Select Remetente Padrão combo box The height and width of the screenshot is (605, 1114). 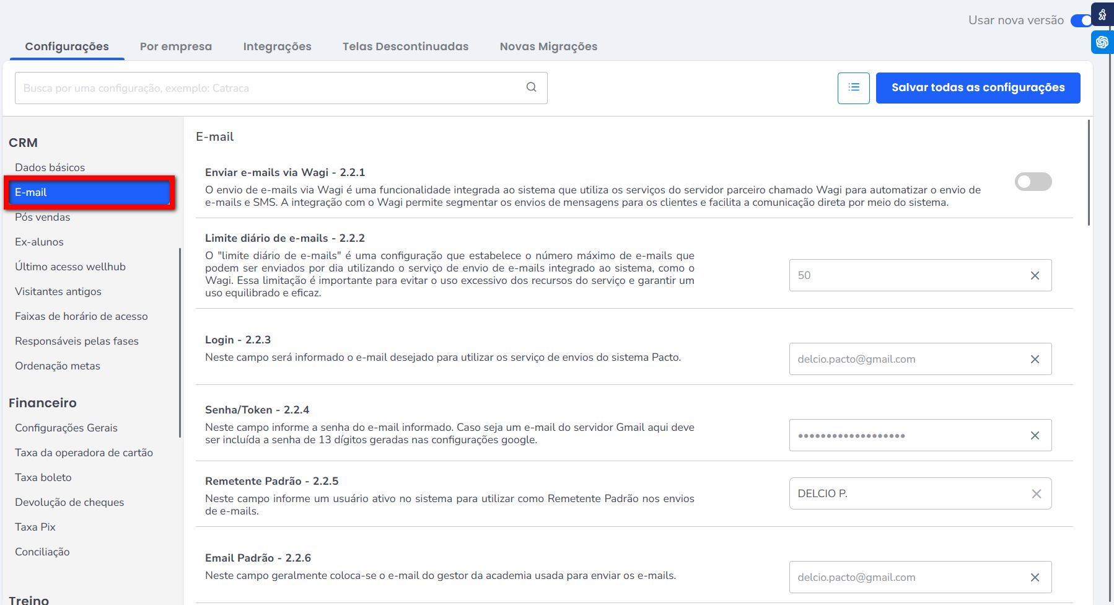point(905,494)
